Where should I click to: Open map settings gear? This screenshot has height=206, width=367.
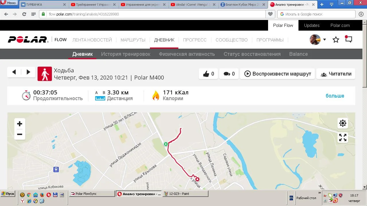(x=343, y=123)
